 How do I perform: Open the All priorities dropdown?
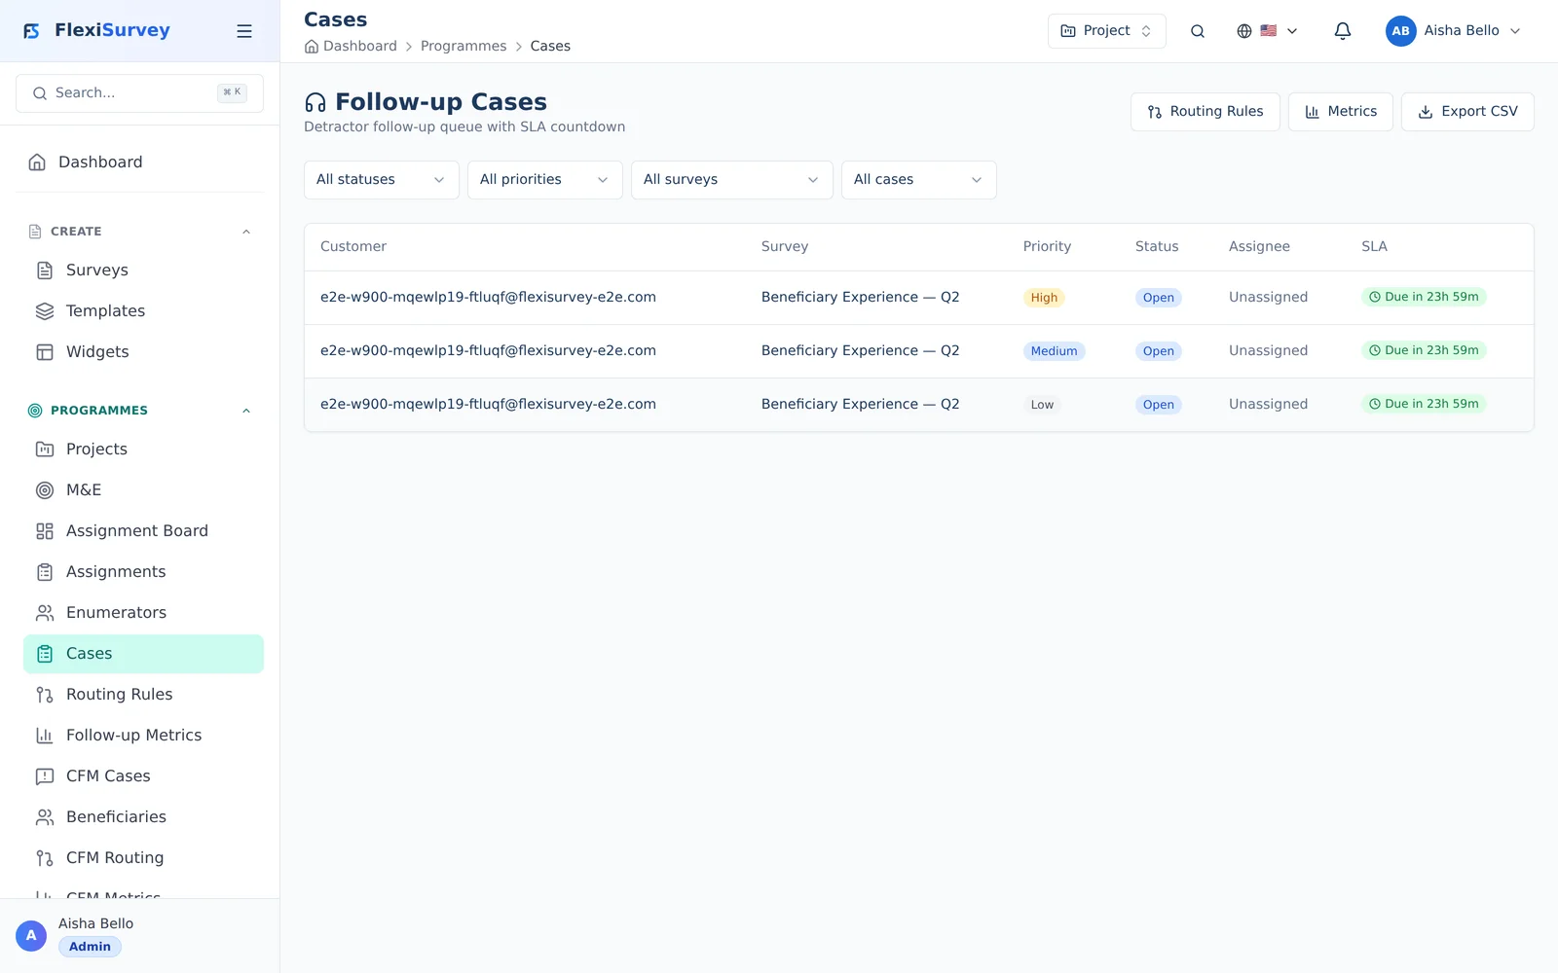click(545, 180)
